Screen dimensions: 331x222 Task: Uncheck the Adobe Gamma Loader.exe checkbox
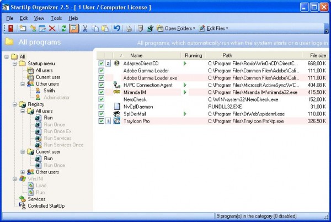click(x=102, y=78)
